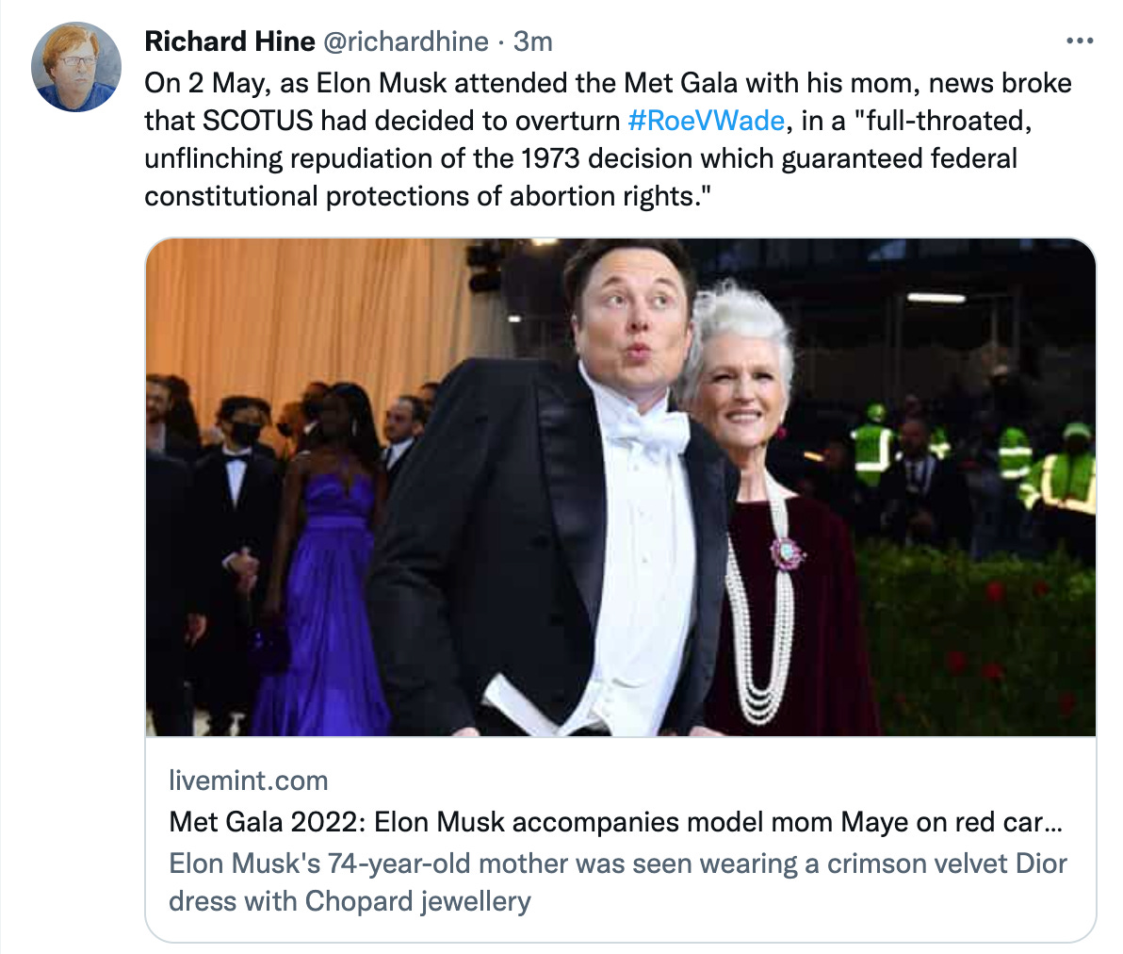
Task: Click the jeweled brooch on the crimson dress
Action: 787,553
